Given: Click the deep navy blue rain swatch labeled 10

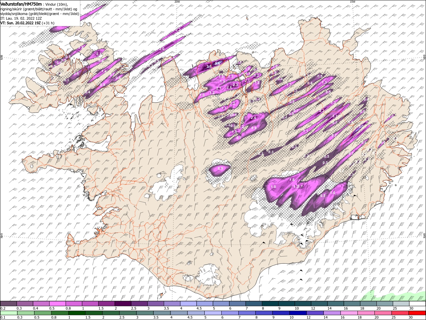Looking at the screenshot, I should tap(298, 313).
